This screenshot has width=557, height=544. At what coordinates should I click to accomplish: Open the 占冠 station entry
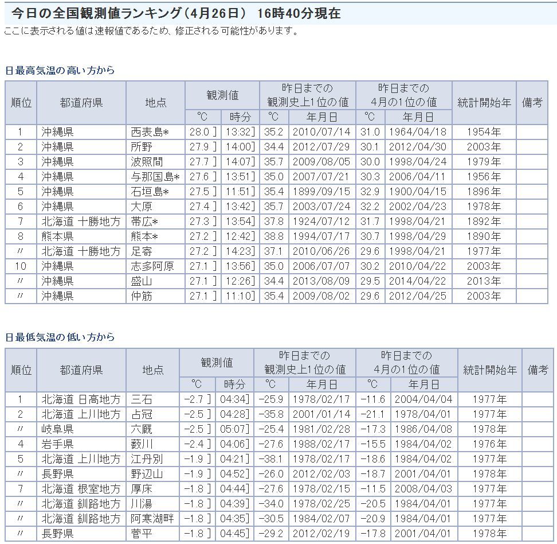[x=142, y=414]
